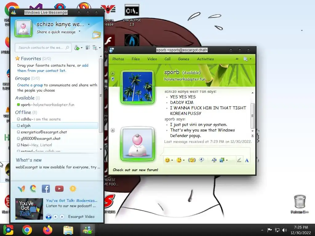
Task: Click the add contact icon in Messenger
Action: point(77,48)
